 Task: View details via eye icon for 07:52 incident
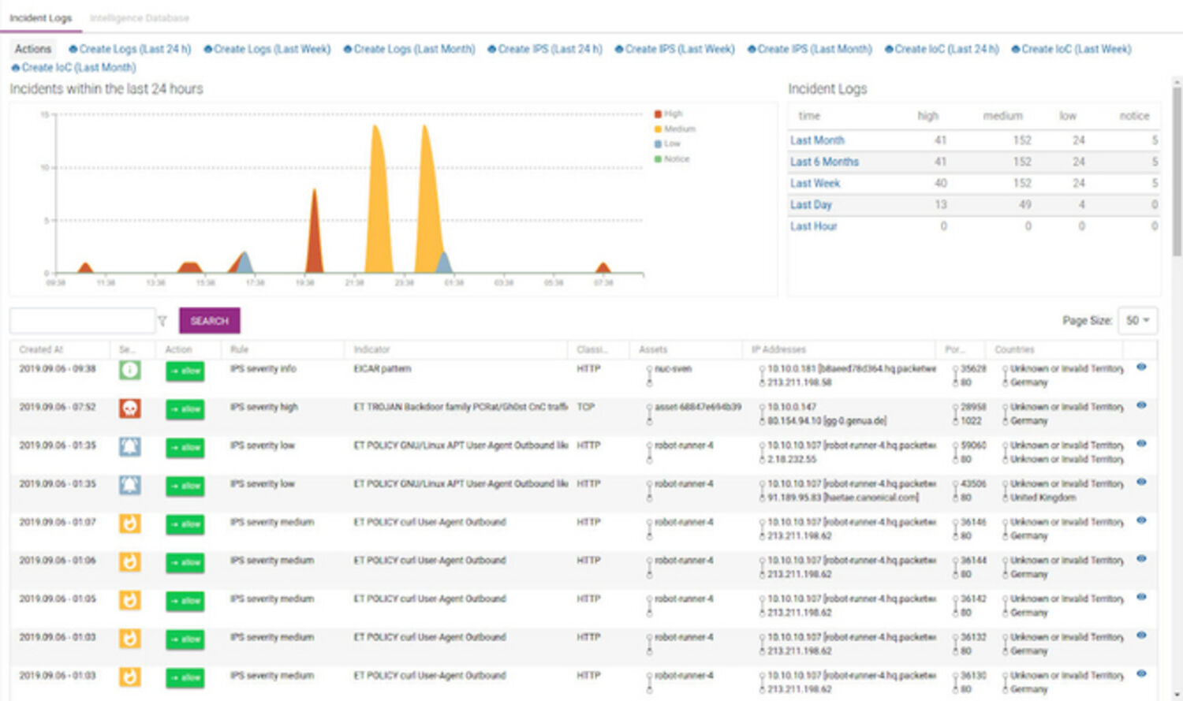[1141, 405]
